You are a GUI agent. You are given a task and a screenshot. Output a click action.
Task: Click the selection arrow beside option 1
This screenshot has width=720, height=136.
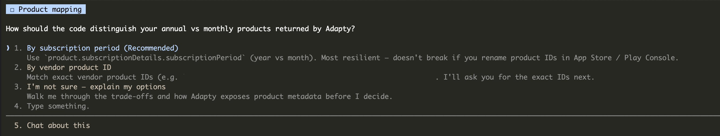click(8, 48)
